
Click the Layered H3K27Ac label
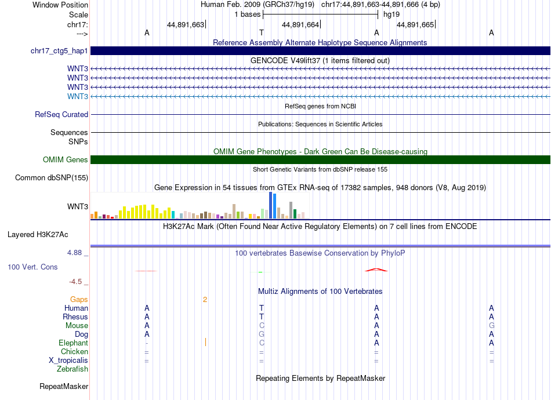[x=38, y=235]
